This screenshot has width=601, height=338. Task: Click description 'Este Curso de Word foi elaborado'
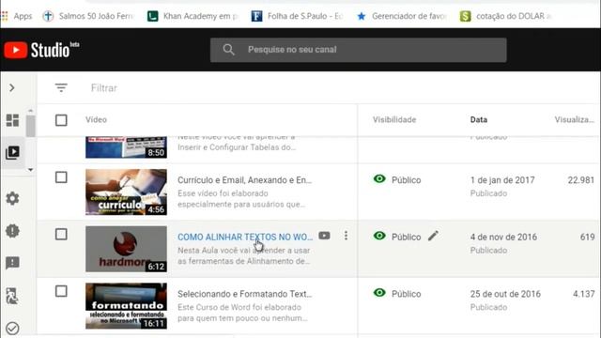(239, 307)
